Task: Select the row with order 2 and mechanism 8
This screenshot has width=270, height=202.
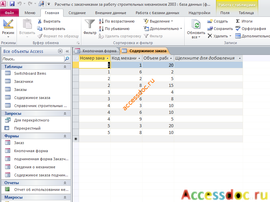Action: tap(76, 86)
